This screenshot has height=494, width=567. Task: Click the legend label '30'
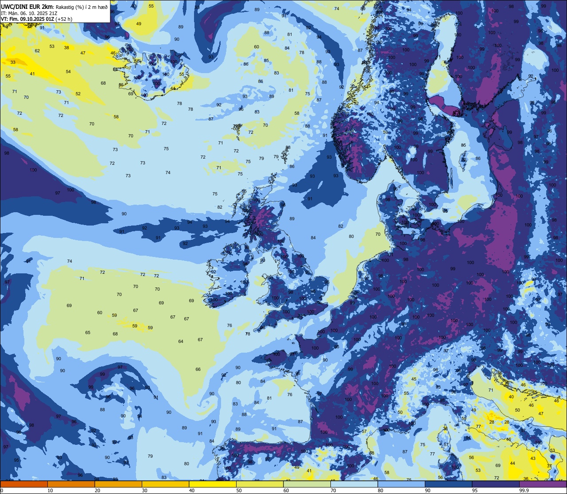pyautogui.click(x=144, y=490)
